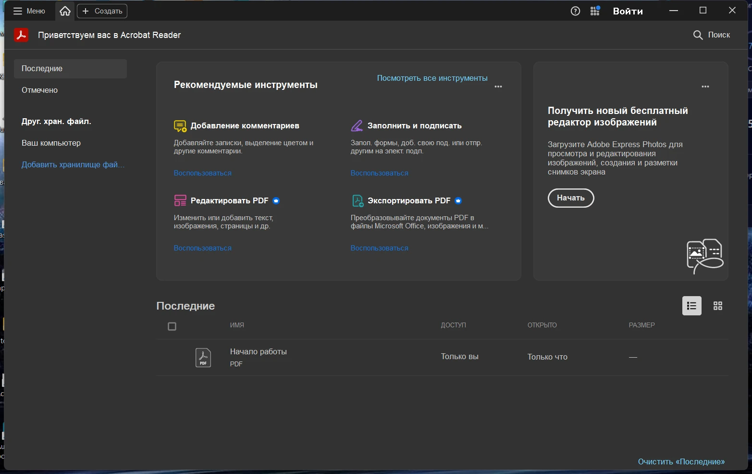Viewport: 752px width, 474px height.
Task: Click the search magnifier icon
Action: (x=698, y=35)
